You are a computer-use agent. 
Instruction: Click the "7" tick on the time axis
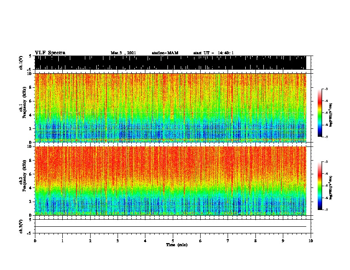tap(228, 241)
